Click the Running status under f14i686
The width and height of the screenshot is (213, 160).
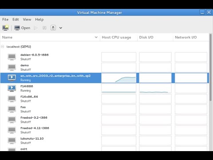(26, 91)
